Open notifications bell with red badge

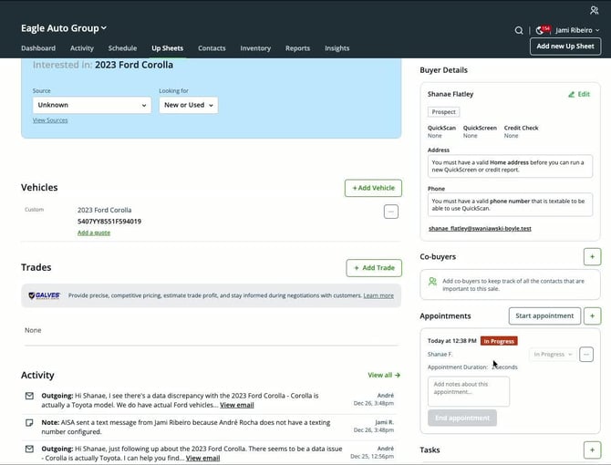tap(540, 30)
